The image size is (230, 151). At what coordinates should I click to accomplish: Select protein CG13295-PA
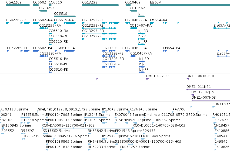(x=50, y=53)
